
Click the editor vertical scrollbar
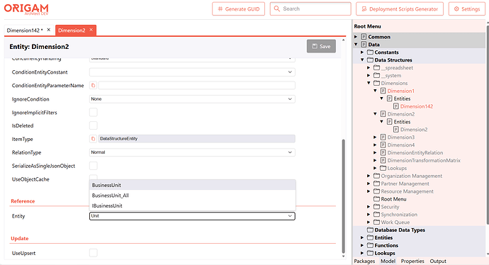pyautogui.click(x=343, y=196)
